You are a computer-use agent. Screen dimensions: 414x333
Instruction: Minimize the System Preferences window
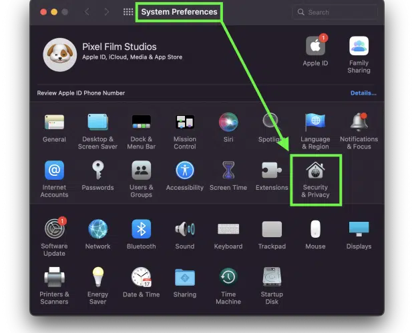click(x=54, y=12)
